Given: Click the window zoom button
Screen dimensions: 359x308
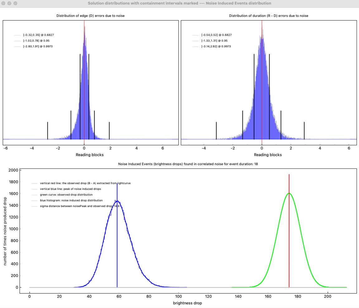Looking at the screenshot, I should pyautogui.click(x=15, y=3).
